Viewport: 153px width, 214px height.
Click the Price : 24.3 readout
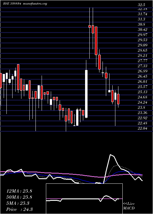coord(19,209)
